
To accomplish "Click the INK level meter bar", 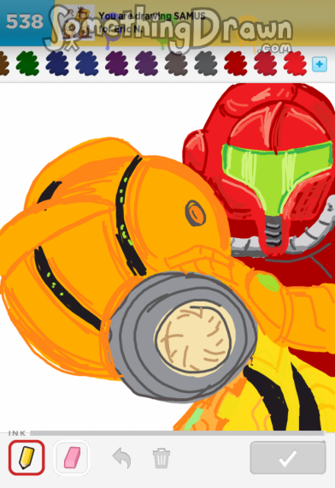I will point(177,433).
